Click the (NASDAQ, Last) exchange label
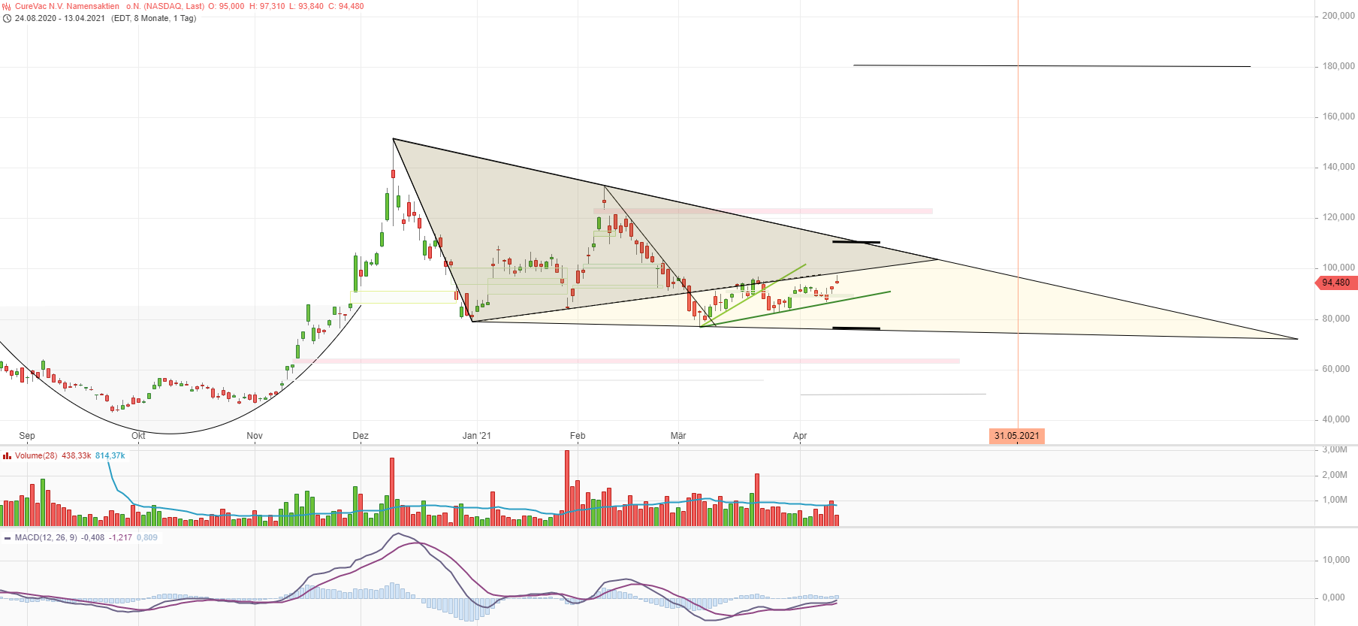 [x=174, y=6]
